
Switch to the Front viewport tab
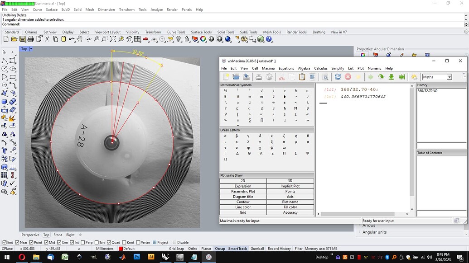(x=58, y=235)
